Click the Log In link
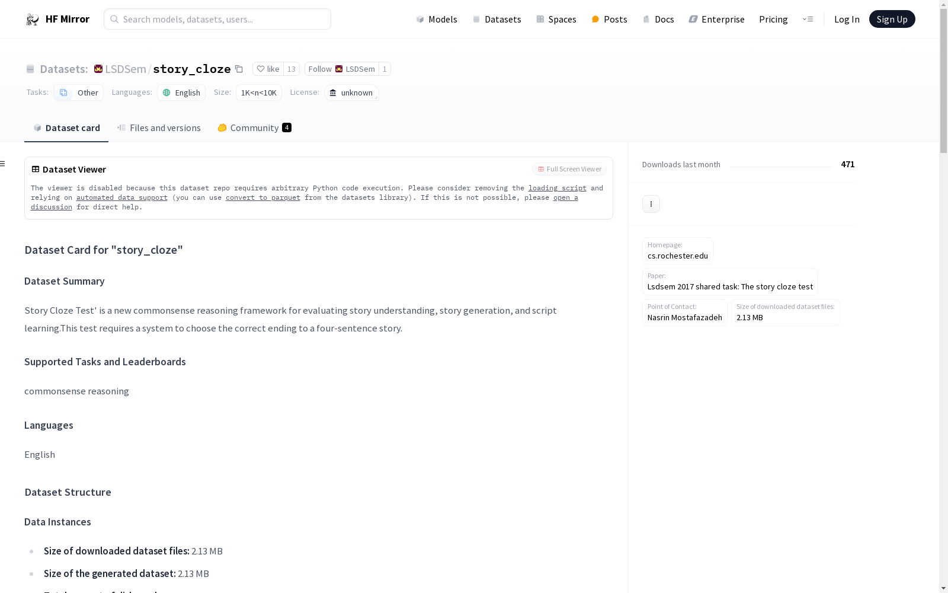Viewport: 948px width, 593px height. (x=847, y=19)
